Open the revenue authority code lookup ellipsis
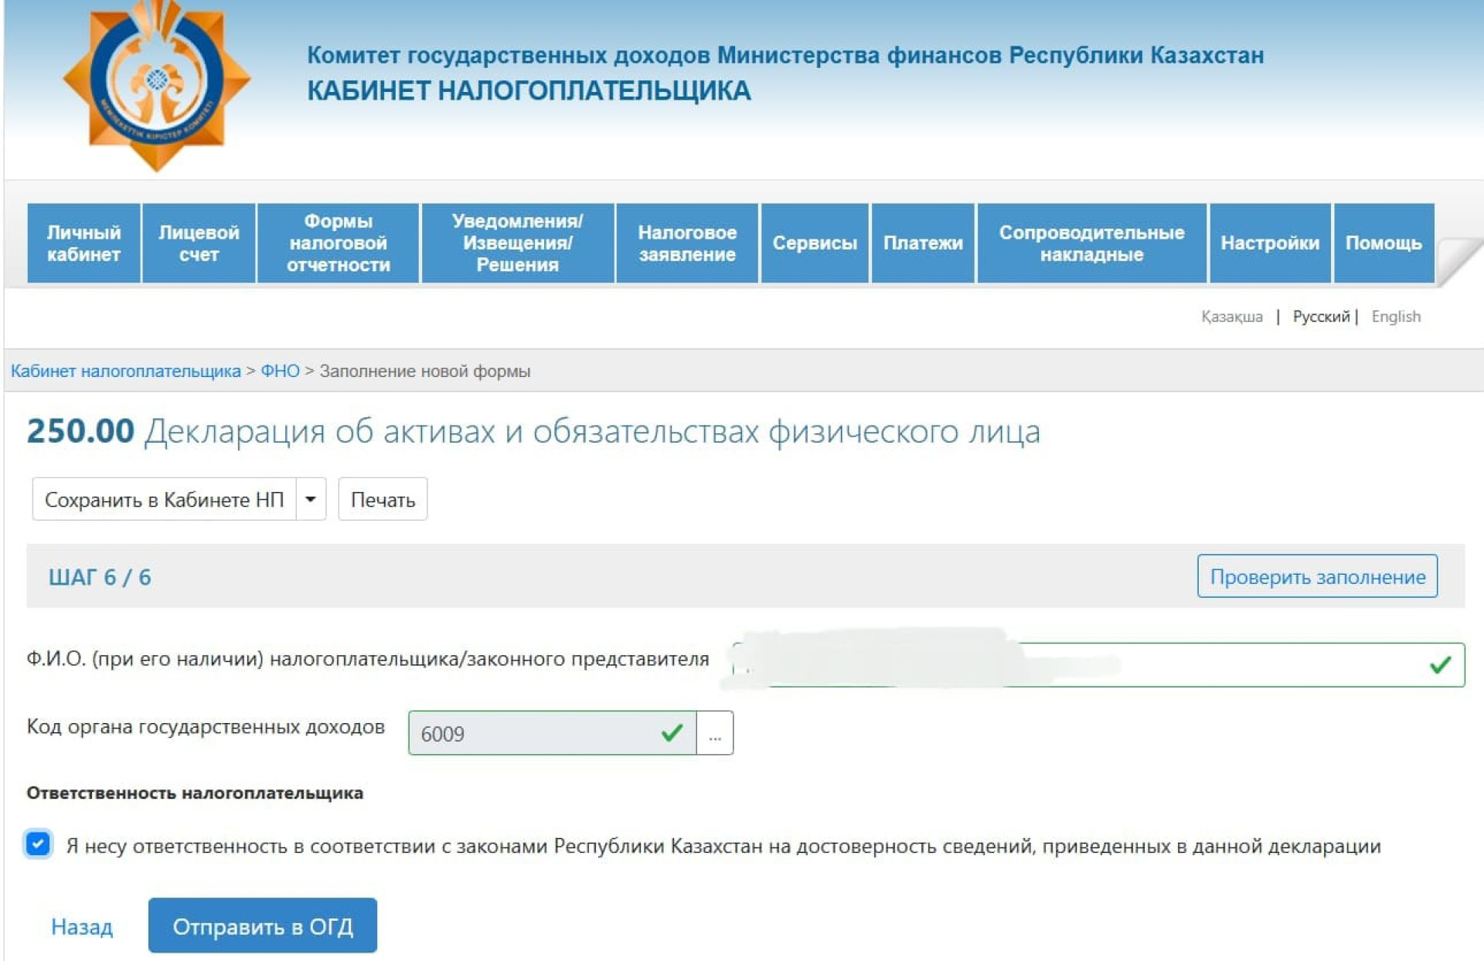This screenshot has width=1484, height=961. coord(715,733)
